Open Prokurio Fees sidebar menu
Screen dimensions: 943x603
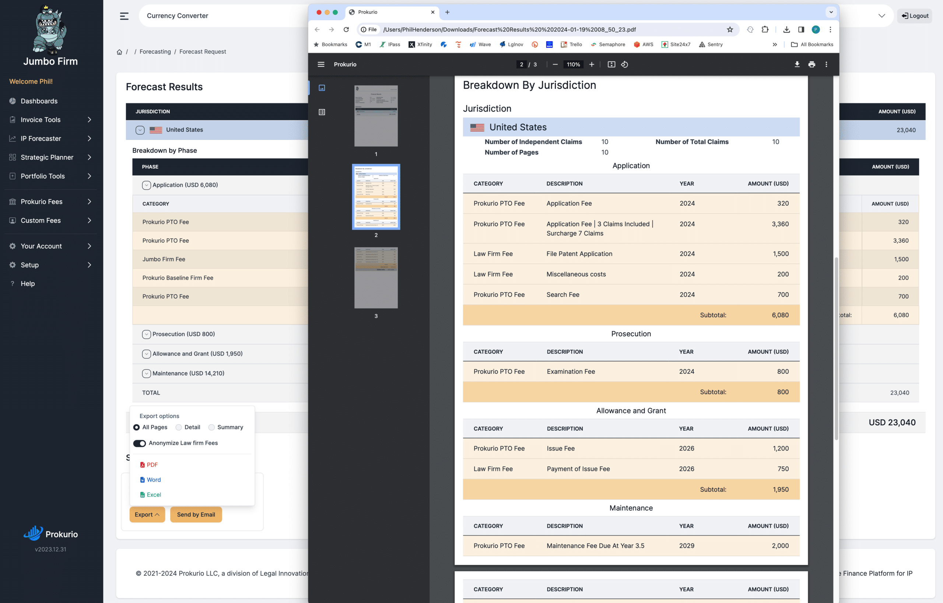[51, 202]
